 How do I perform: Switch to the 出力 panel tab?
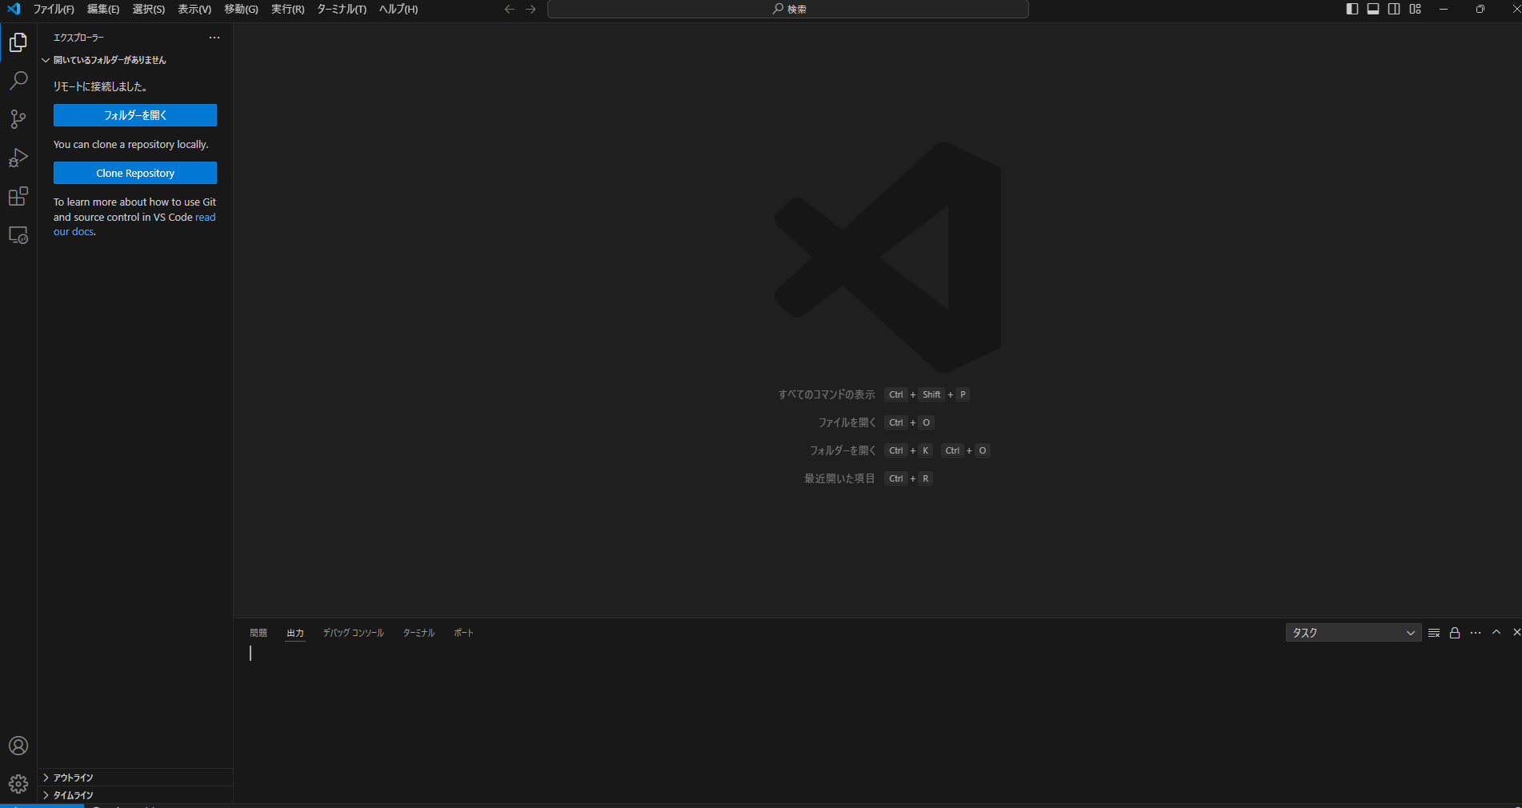coord(295,633)
